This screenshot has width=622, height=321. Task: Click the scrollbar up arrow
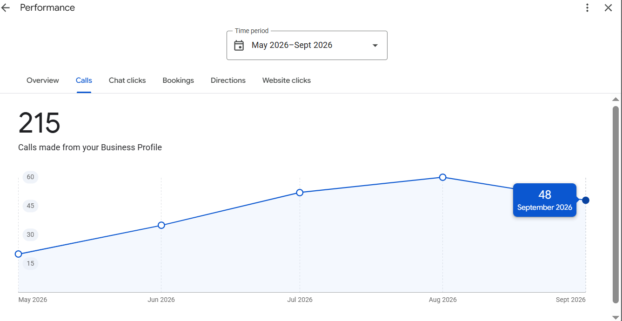coord(615,99)
